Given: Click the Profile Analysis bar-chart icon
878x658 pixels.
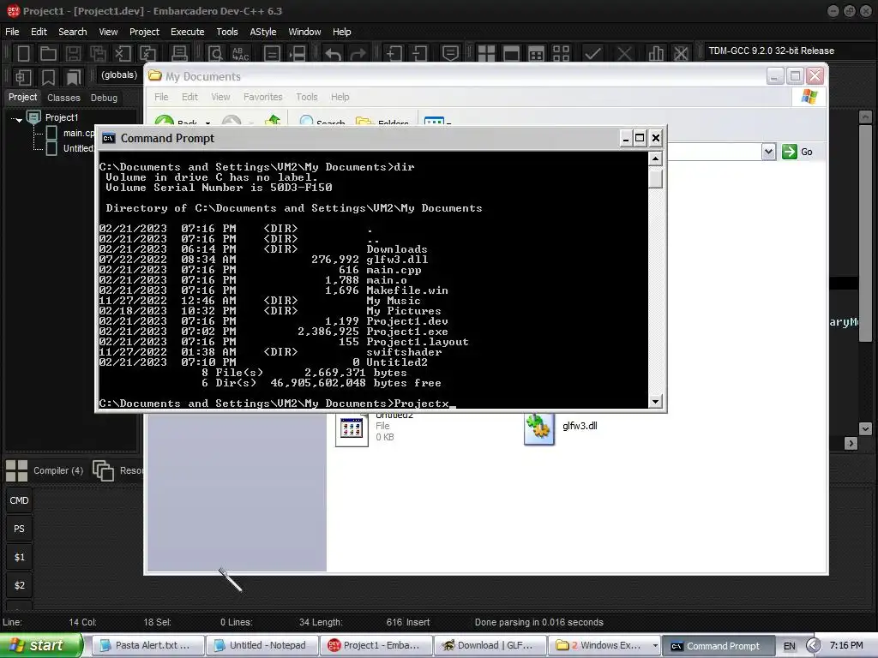Looking at the screenshot, I should click(x=656, y=54).
